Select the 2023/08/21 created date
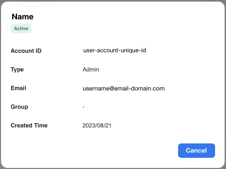Screen dimensions: 226x169 point(97,126)
